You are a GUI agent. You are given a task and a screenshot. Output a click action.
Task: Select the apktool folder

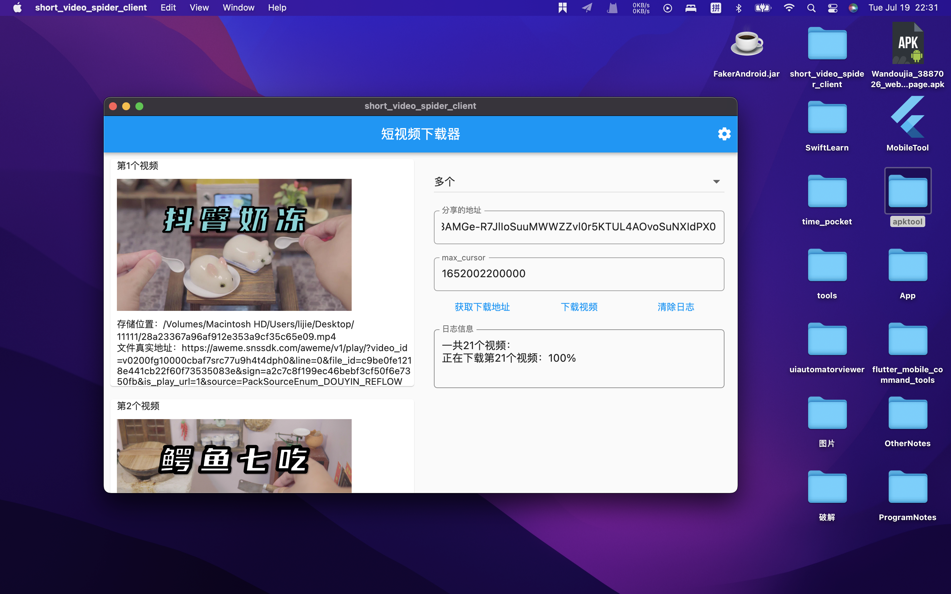coord(907,192)
